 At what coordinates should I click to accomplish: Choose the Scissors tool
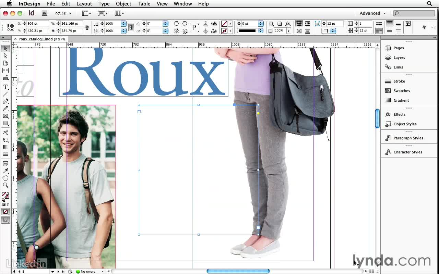coord(5,133)
